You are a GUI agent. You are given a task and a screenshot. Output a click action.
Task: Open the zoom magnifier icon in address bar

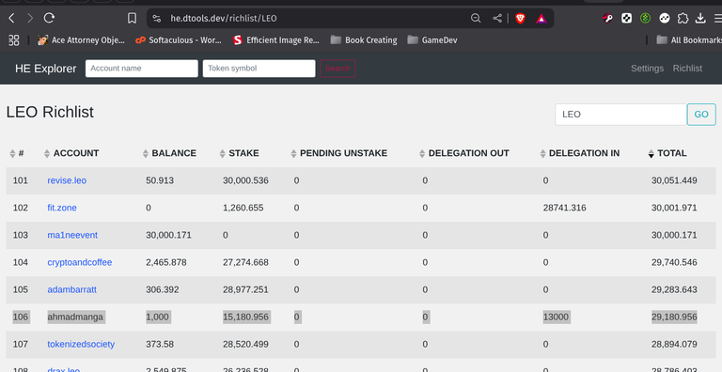(x=476, y=19)
